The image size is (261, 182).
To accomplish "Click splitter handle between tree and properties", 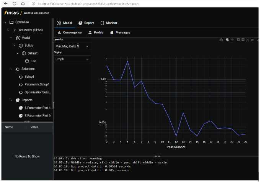I will [27, 122].
